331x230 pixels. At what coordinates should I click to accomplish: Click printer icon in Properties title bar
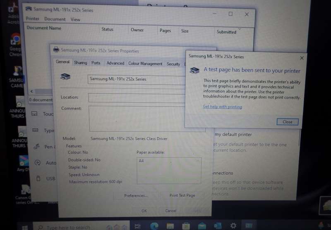point(56,50)
